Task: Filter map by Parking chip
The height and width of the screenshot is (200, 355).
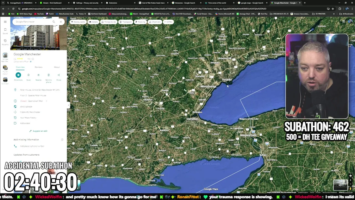Action: click(x=140, y=22)
